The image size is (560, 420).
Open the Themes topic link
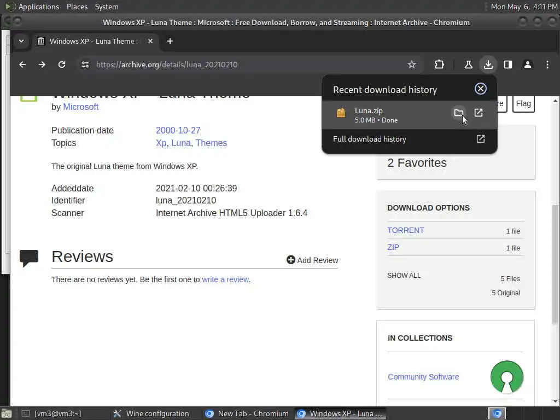211,143
